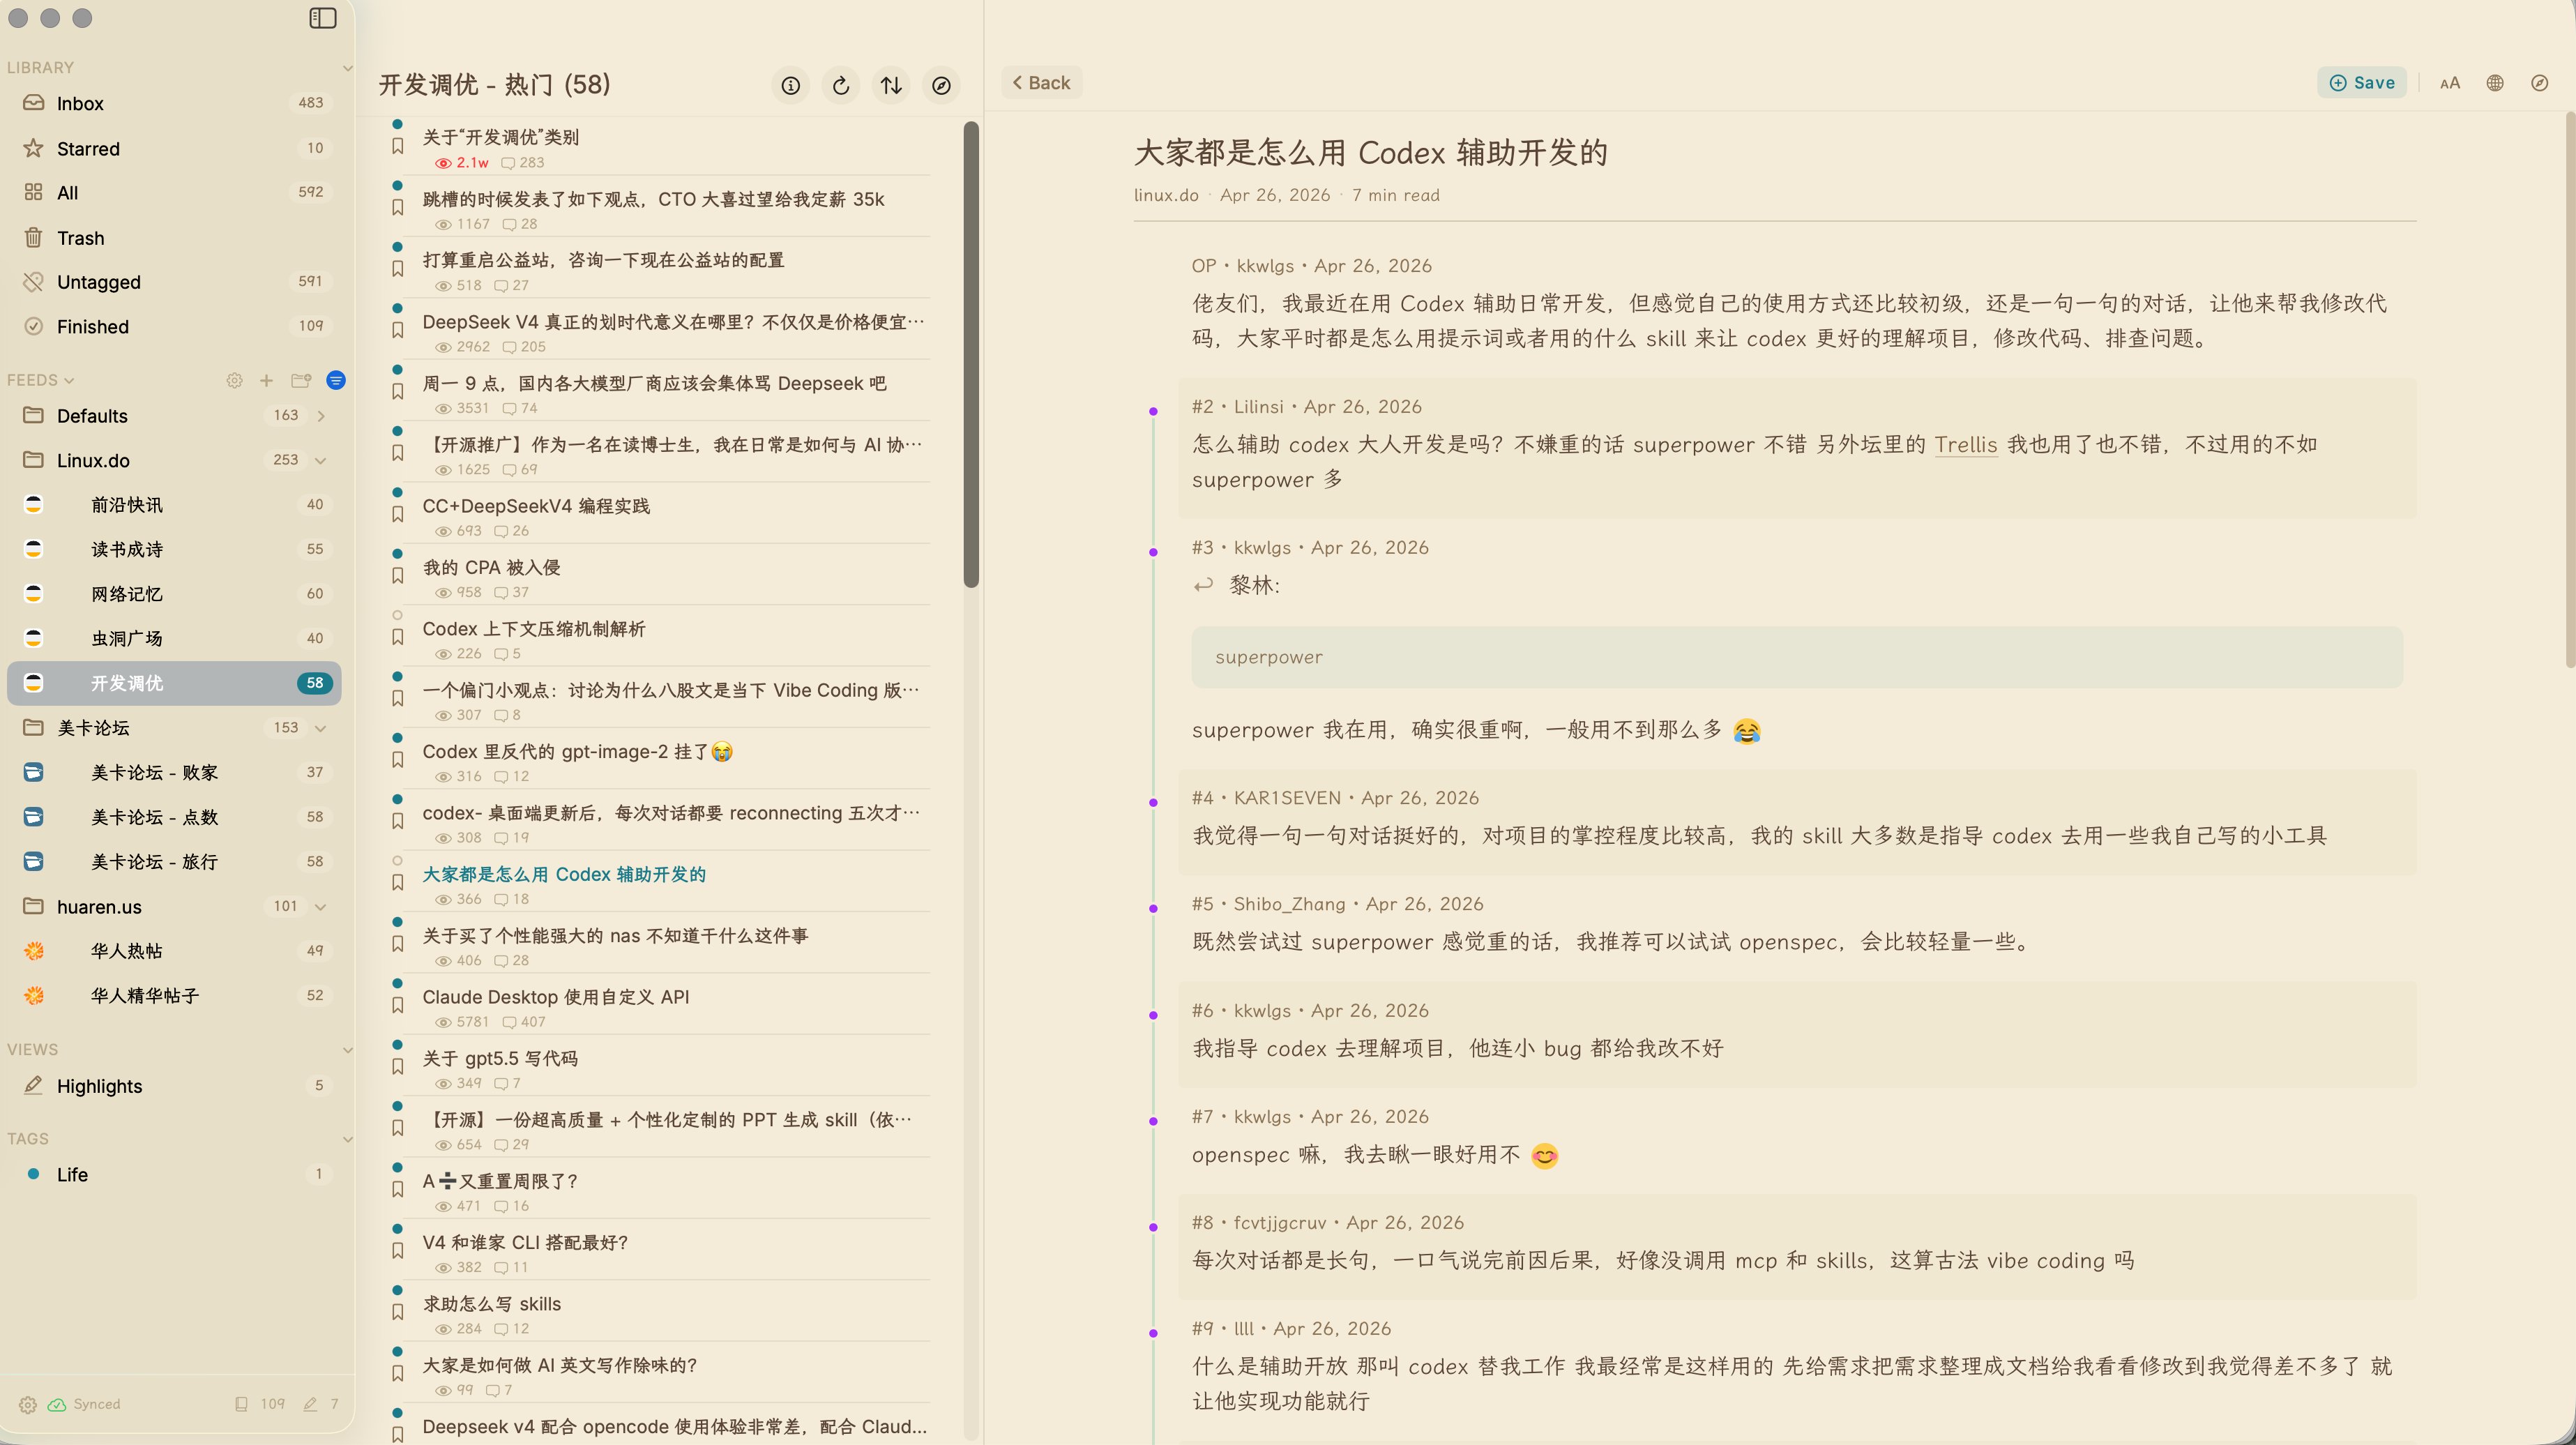Open article 打算重启公益站
Screen dimensions: 2576x1445
[x=603, y=261]
